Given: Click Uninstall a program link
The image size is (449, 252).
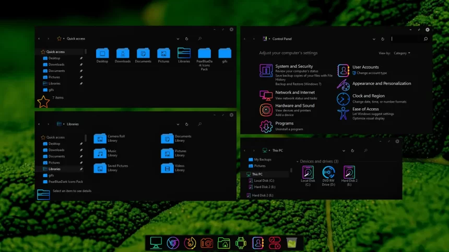Looking at the screenshot, I should coord(289,129).
